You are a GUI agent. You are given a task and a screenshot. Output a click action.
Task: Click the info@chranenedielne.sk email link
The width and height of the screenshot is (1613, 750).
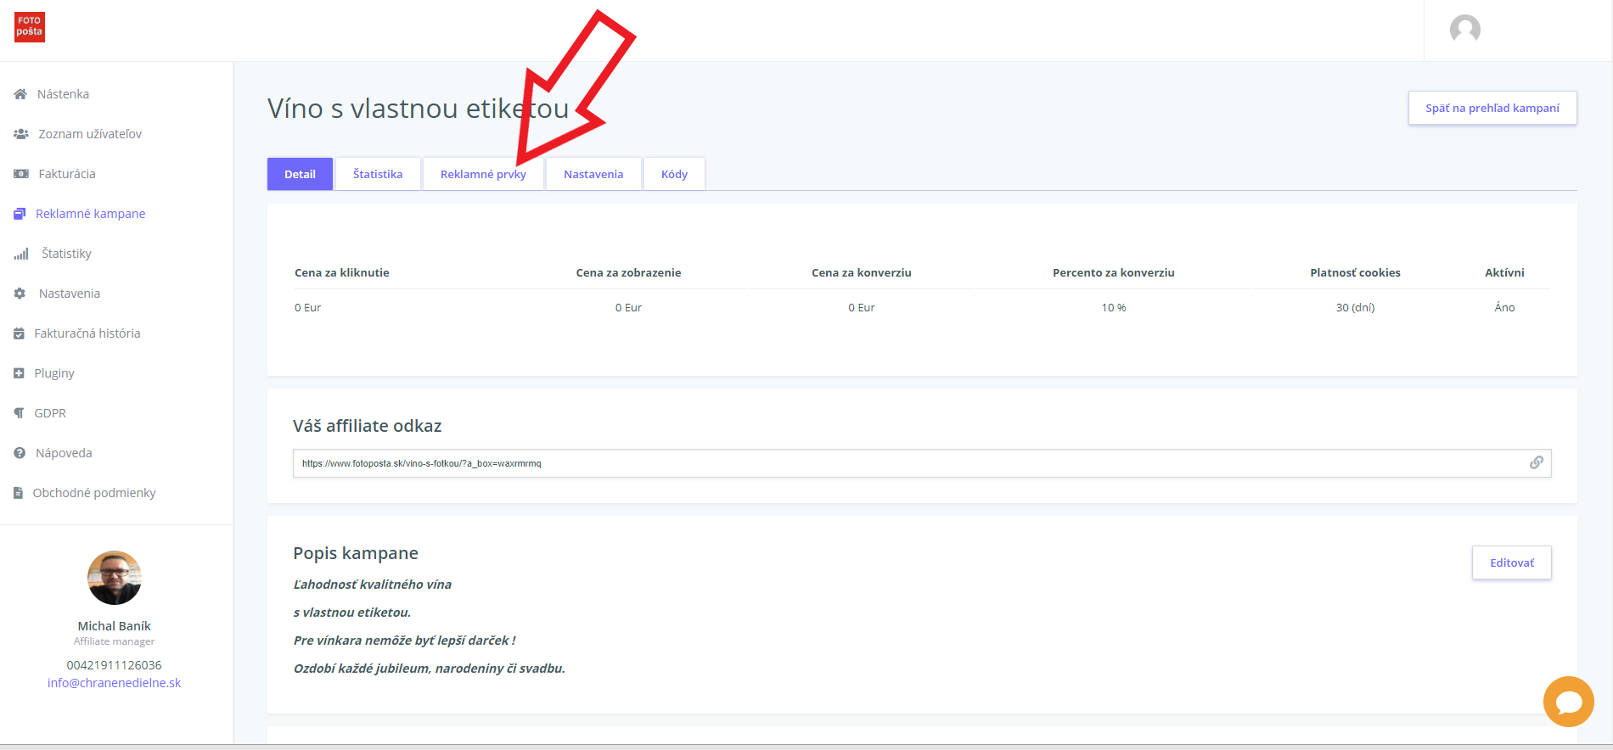tap(114, 683)
